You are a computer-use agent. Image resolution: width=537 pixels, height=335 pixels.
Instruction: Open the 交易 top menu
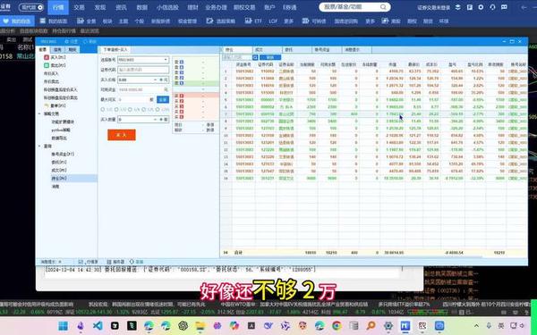tap(79, 7)
